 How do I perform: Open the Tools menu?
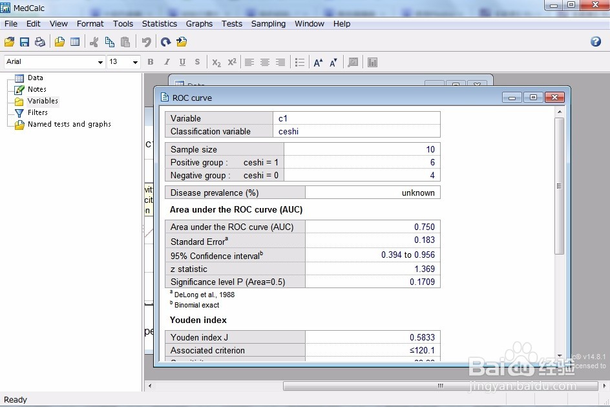123,24
